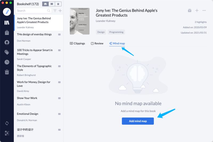Click the No mind map available message
The width and height of the screenshot is (213, 142).
tap(138, 104)
